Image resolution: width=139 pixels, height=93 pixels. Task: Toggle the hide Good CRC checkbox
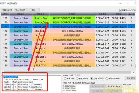pos(120,10)
